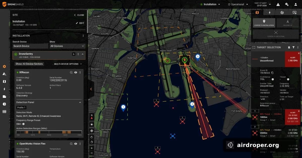Rotate the map counterclockwise
Screen dimensions: 302x158
click(x=92, y=142)
